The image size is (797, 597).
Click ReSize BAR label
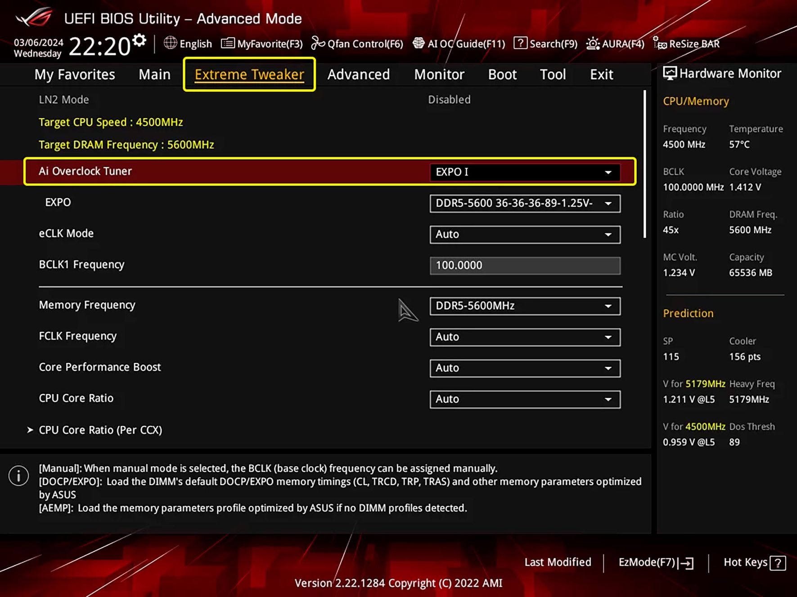694,44
